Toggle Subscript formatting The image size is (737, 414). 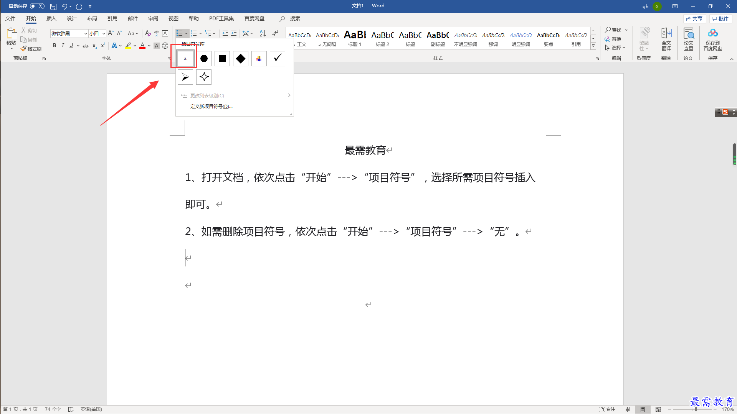pyautogui.click(x=94, y=46)
